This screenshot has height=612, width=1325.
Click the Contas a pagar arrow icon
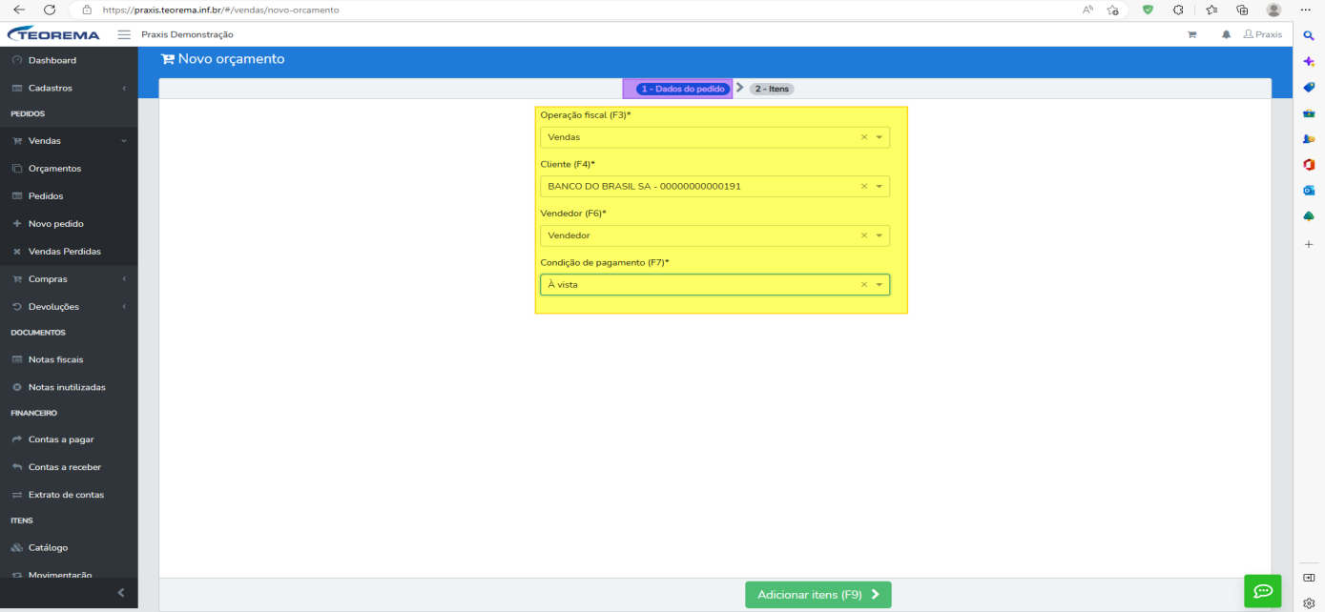[17, 439]
